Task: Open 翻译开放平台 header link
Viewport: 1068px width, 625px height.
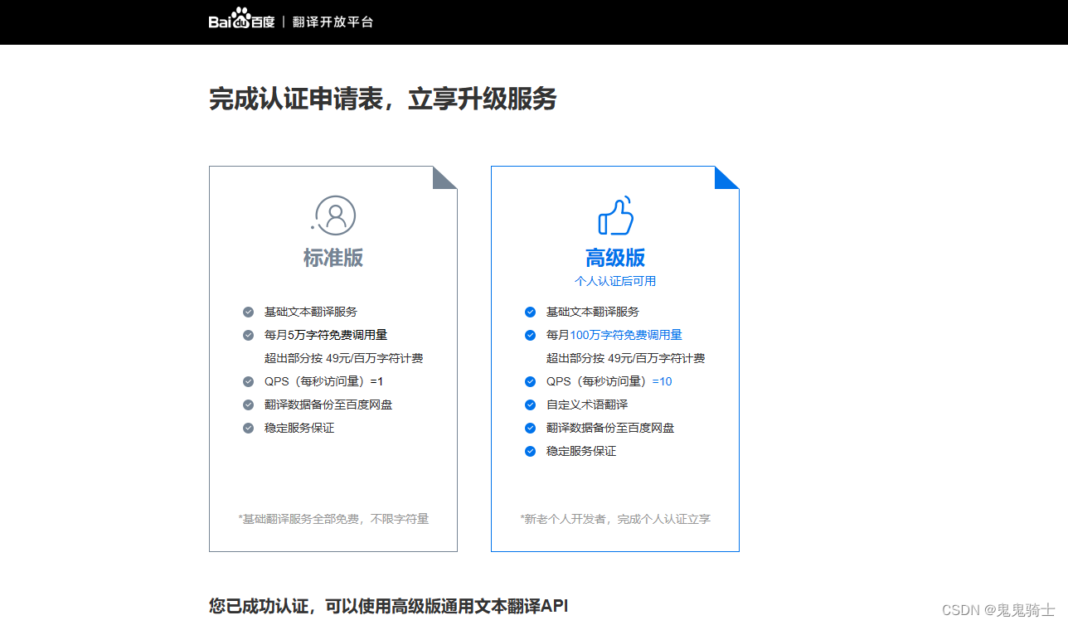Action: (x=333, y=22)
